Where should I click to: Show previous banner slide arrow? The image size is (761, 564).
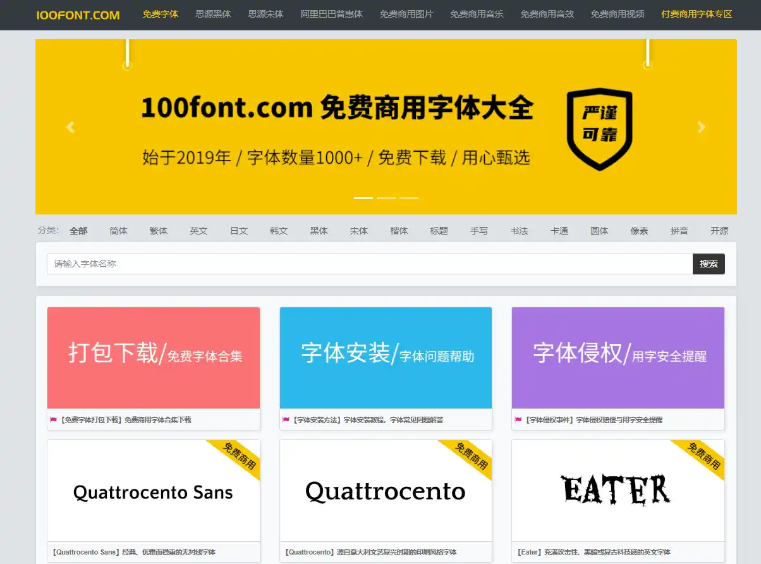point(70,127)
